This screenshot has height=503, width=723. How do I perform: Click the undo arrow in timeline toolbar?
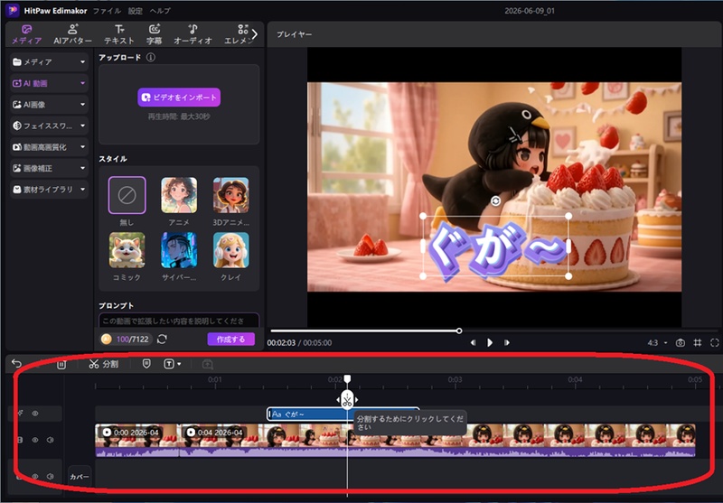coord(16,363)
